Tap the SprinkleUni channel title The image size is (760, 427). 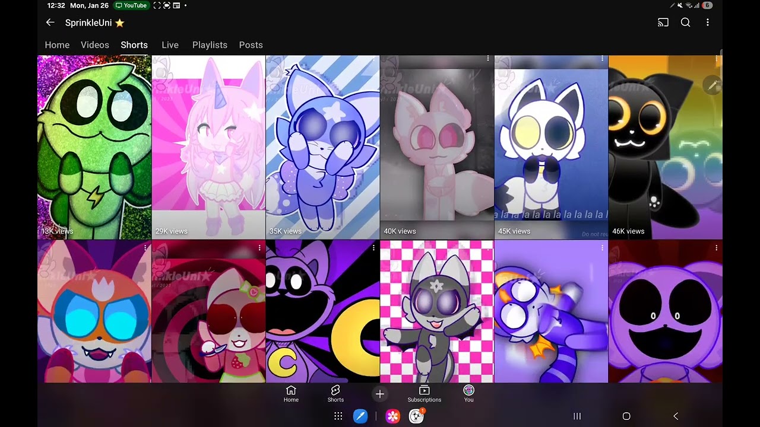click(x=95, y=23)
